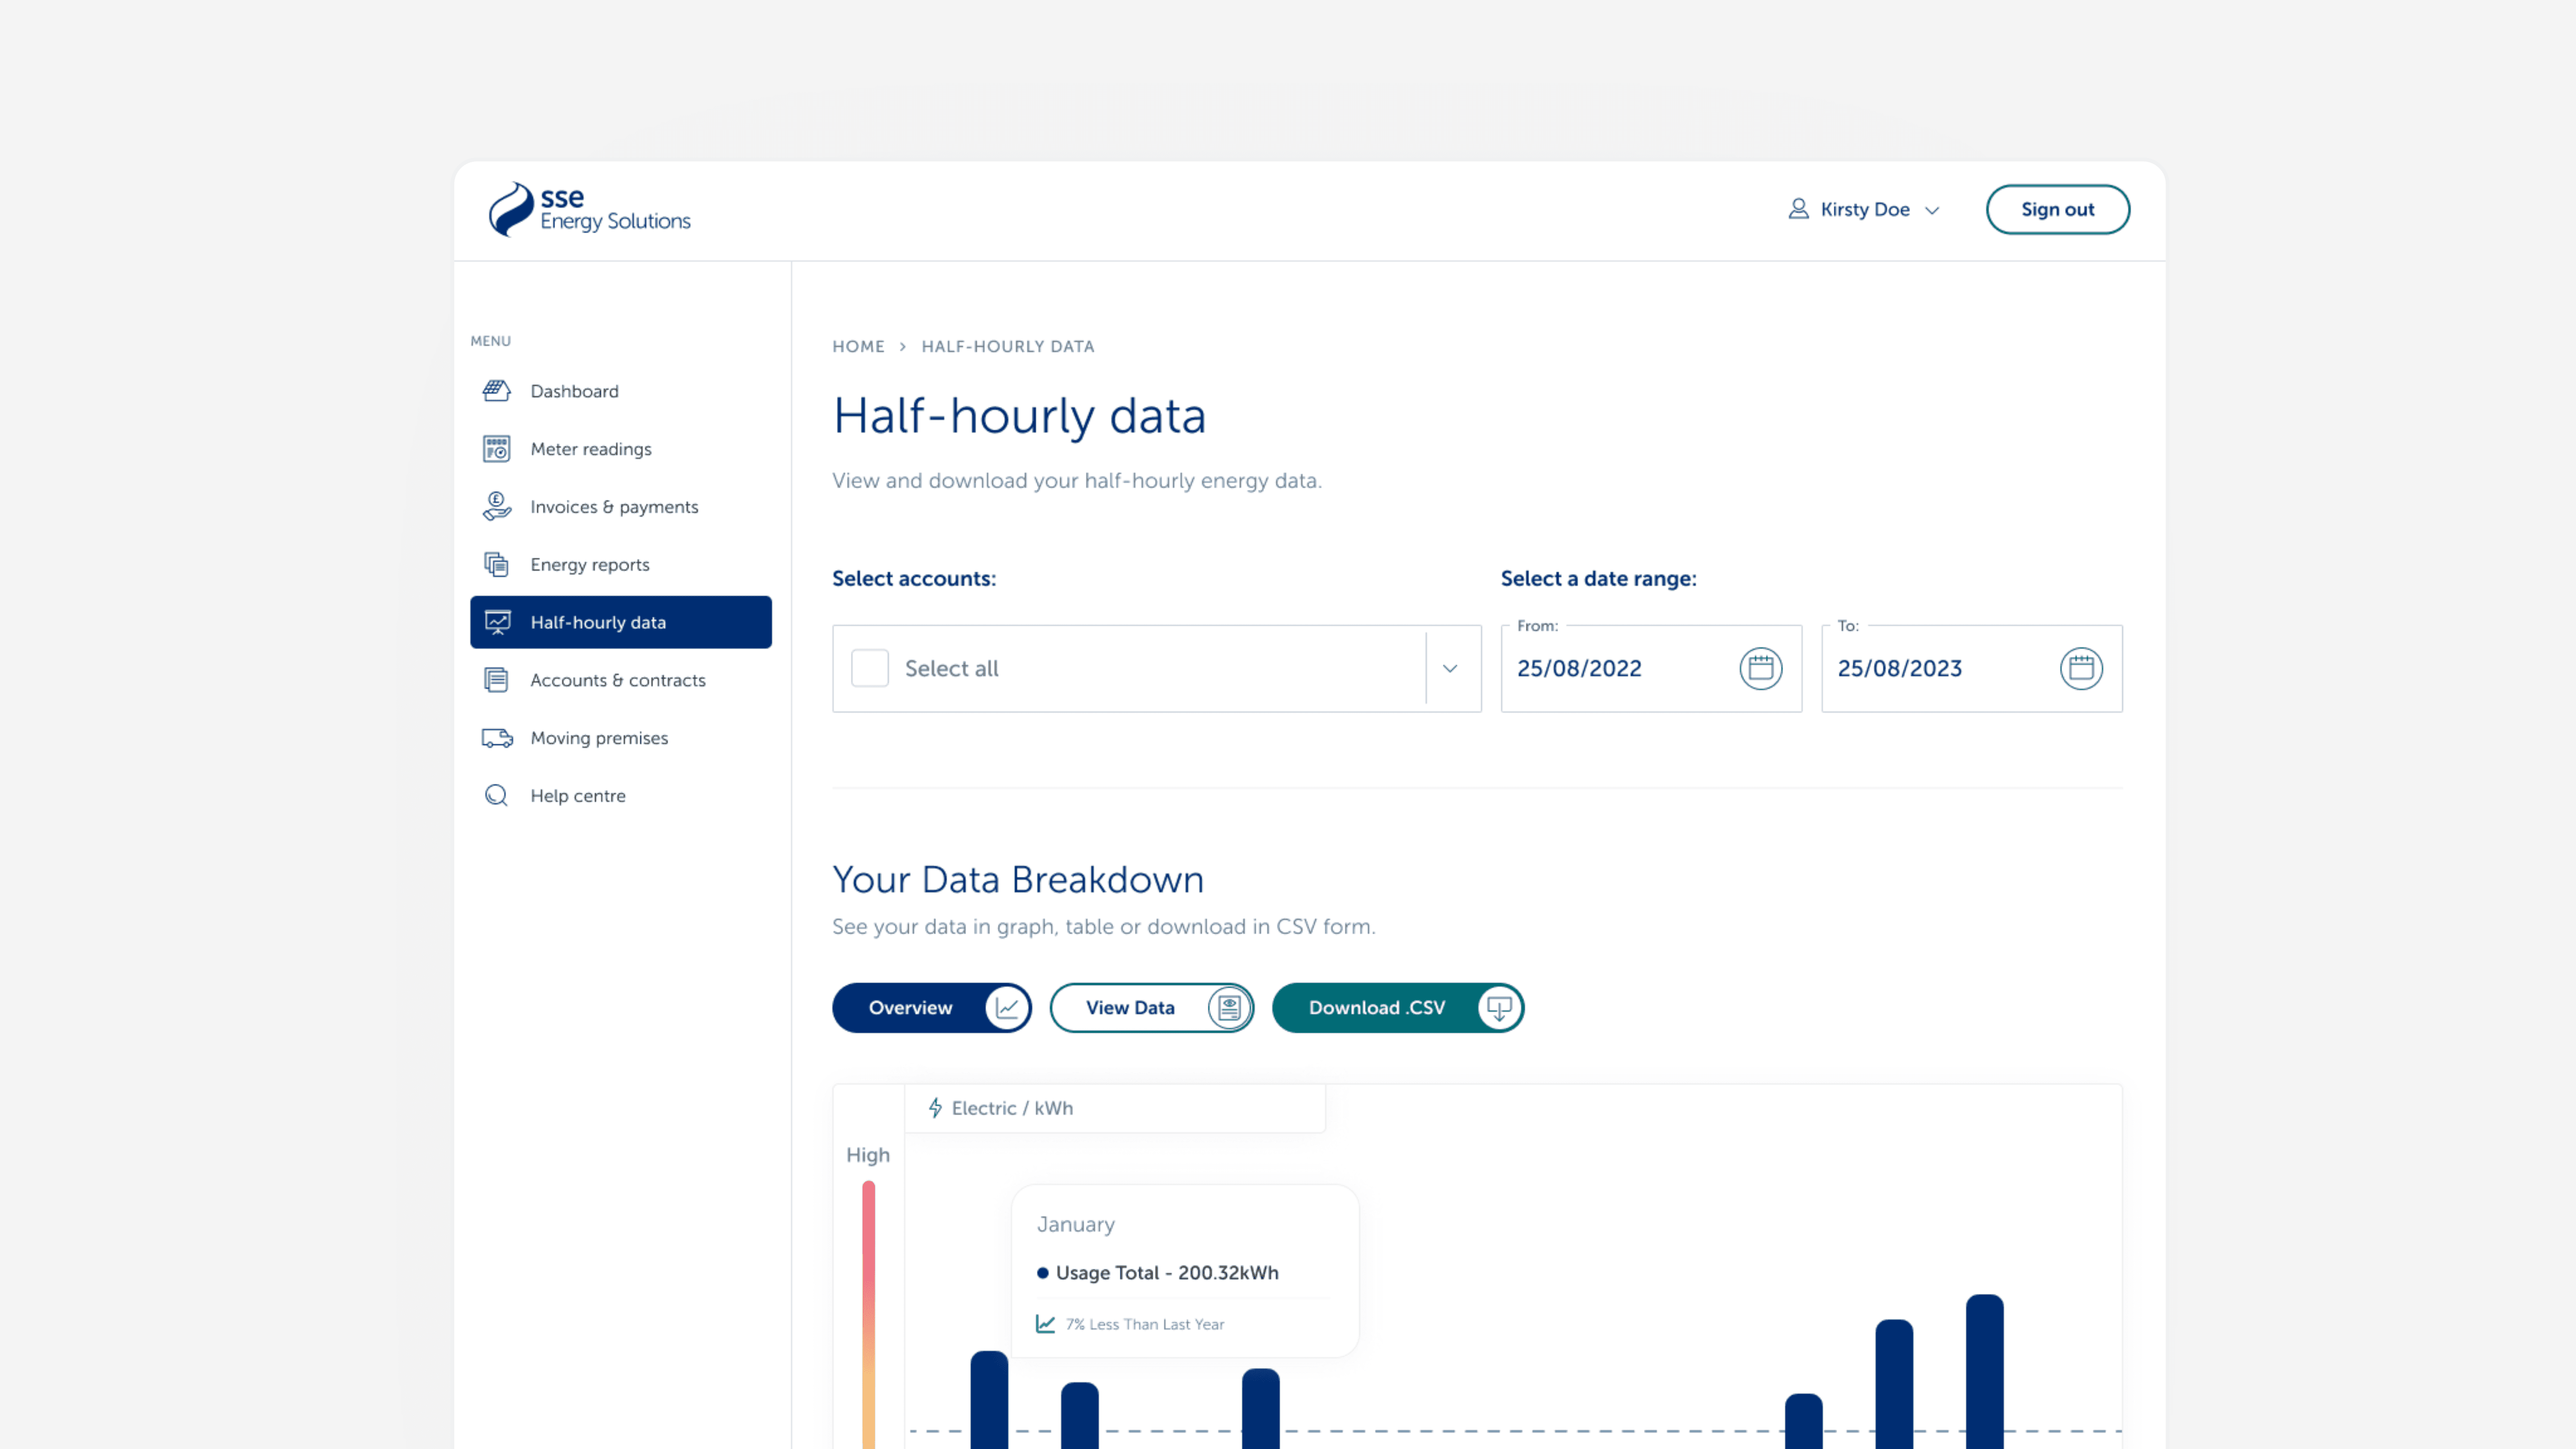
Task: Expand the Select accounts dropdown chevron
Action: pos(1450,668)
